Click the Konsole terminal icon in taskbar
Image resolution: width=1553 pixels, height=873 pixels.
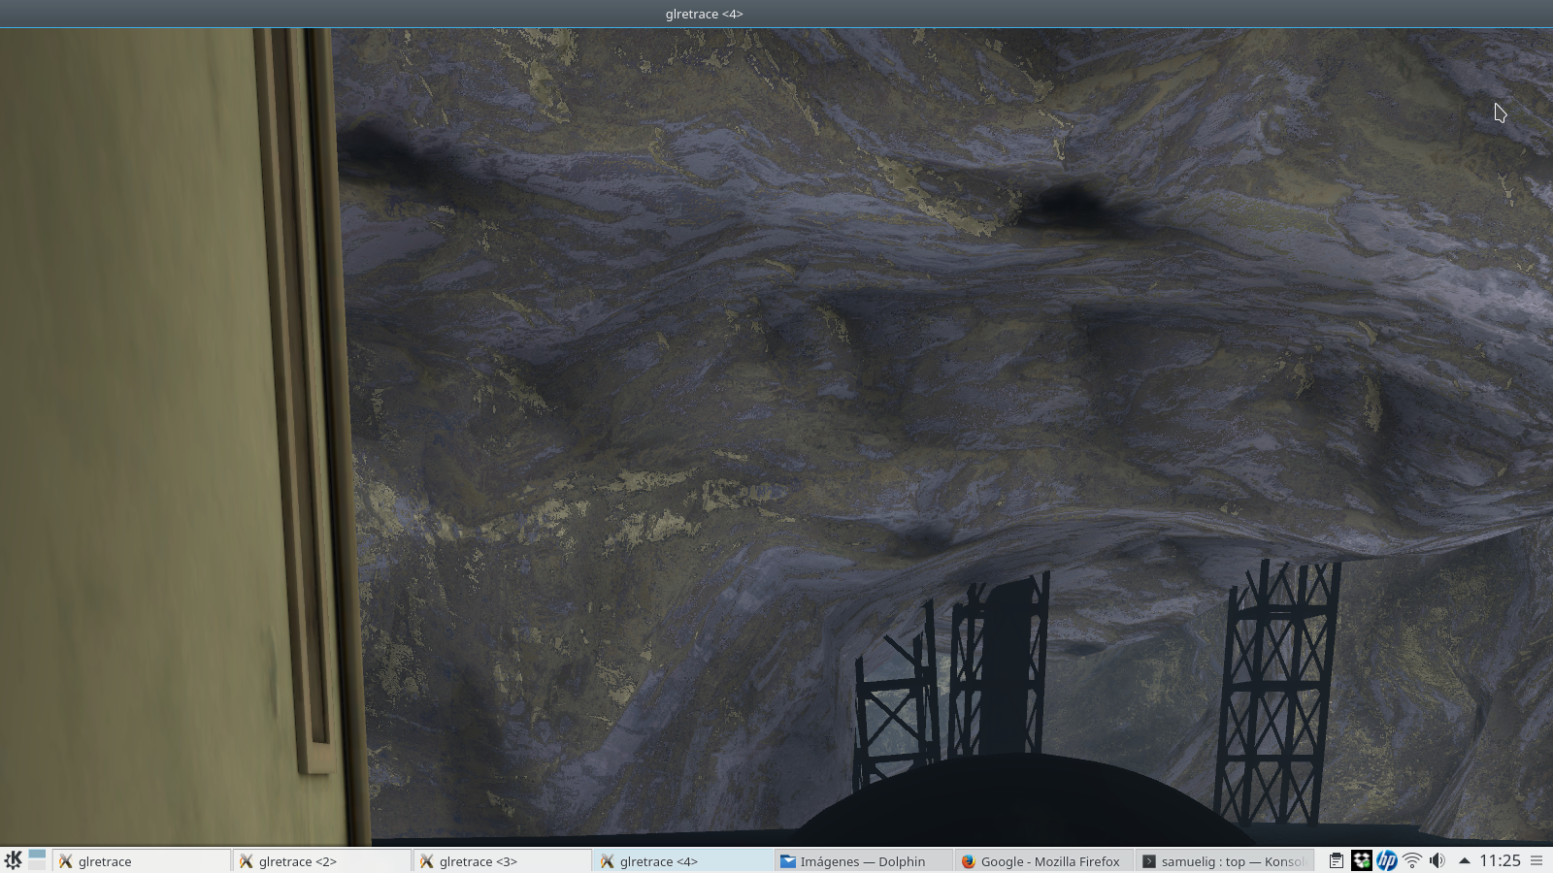[1148, 861]
